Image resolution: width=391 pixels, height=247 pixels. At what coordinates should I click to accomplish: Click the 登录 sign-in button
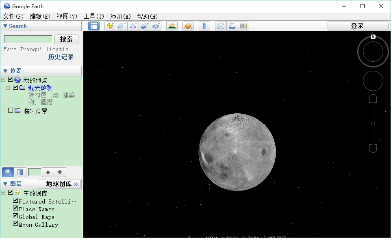[x=358, y=26]
